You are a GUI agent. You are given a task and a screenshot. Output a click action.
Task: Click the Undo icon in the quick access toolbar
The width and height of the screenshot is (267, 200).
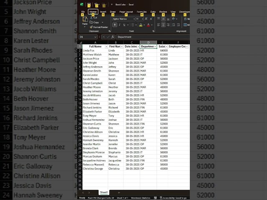coord(96,5)
